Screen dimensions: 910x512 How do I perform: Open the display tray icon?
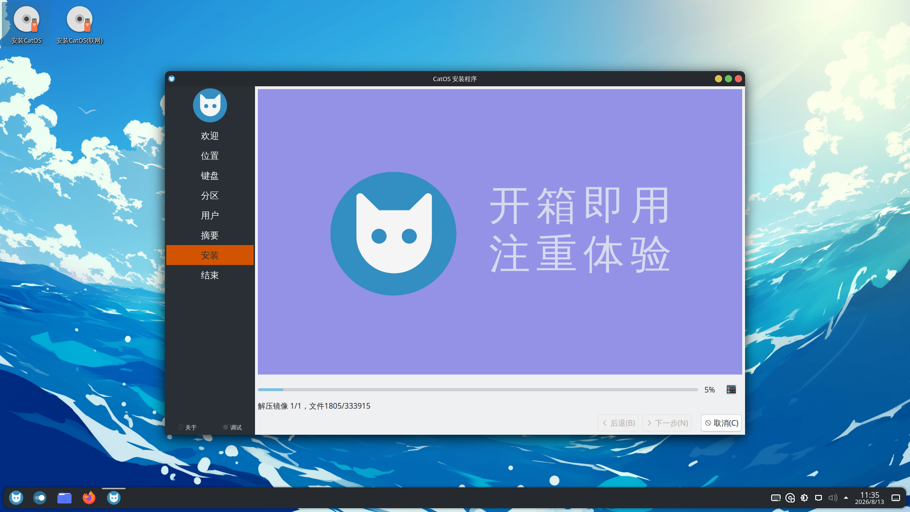[x=819, y=498]
